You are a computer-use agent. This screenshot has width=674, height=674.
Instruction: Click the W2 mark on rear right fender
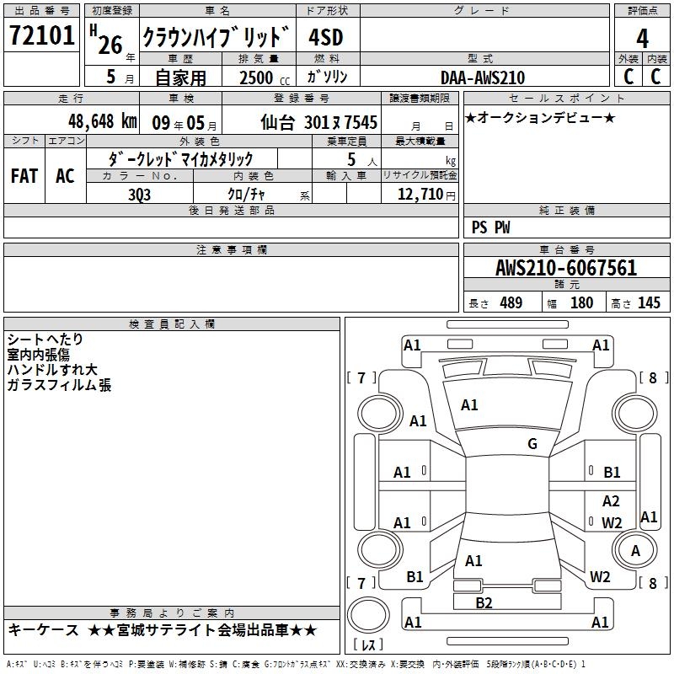tap(600, 576)
